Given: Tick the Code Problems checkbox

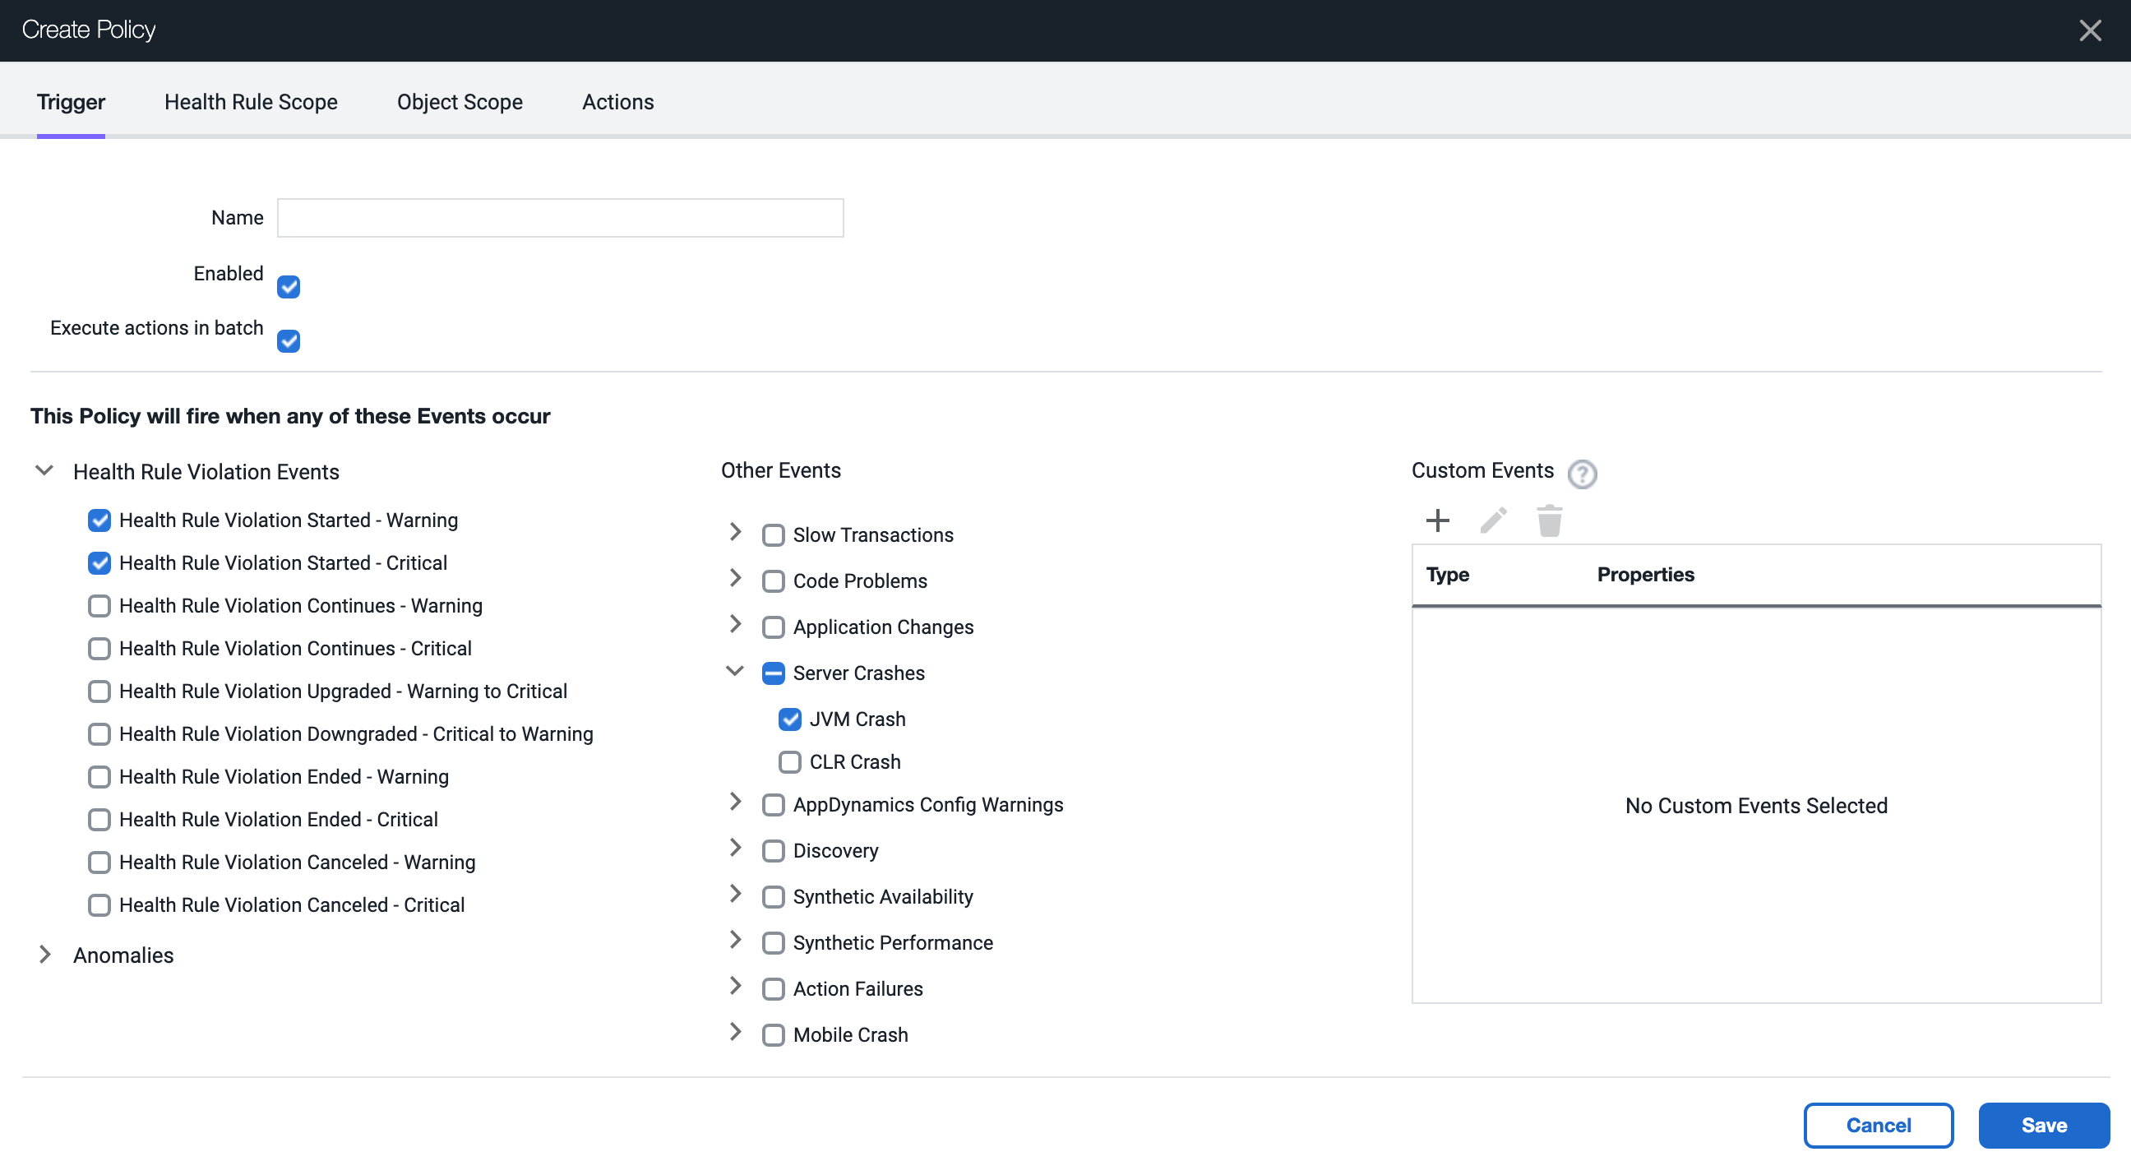Looking at the screenshot, I should (774, 582).
